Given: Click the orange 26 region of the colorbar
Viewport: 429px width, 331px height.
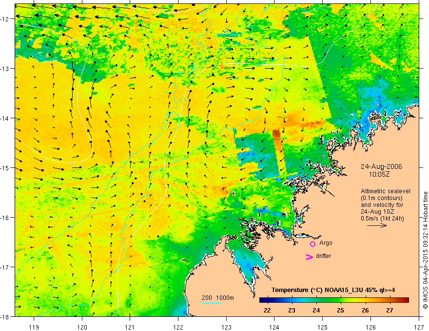Looking at the screenshot, I should (x=365, y=300).
